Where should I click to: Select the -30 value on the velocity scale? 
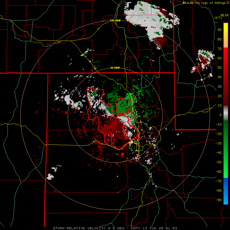pyautogui.click(x=218, y=143)
